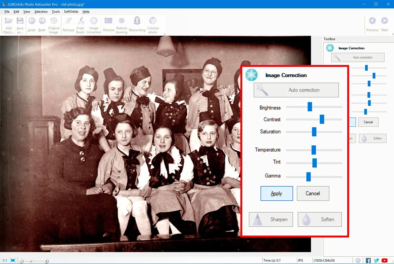
Task: Click the Contrast slider handle
Action: coord(322,119)
